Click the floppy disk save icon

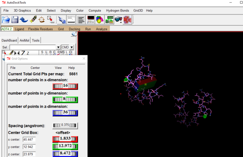pos(15,19)
